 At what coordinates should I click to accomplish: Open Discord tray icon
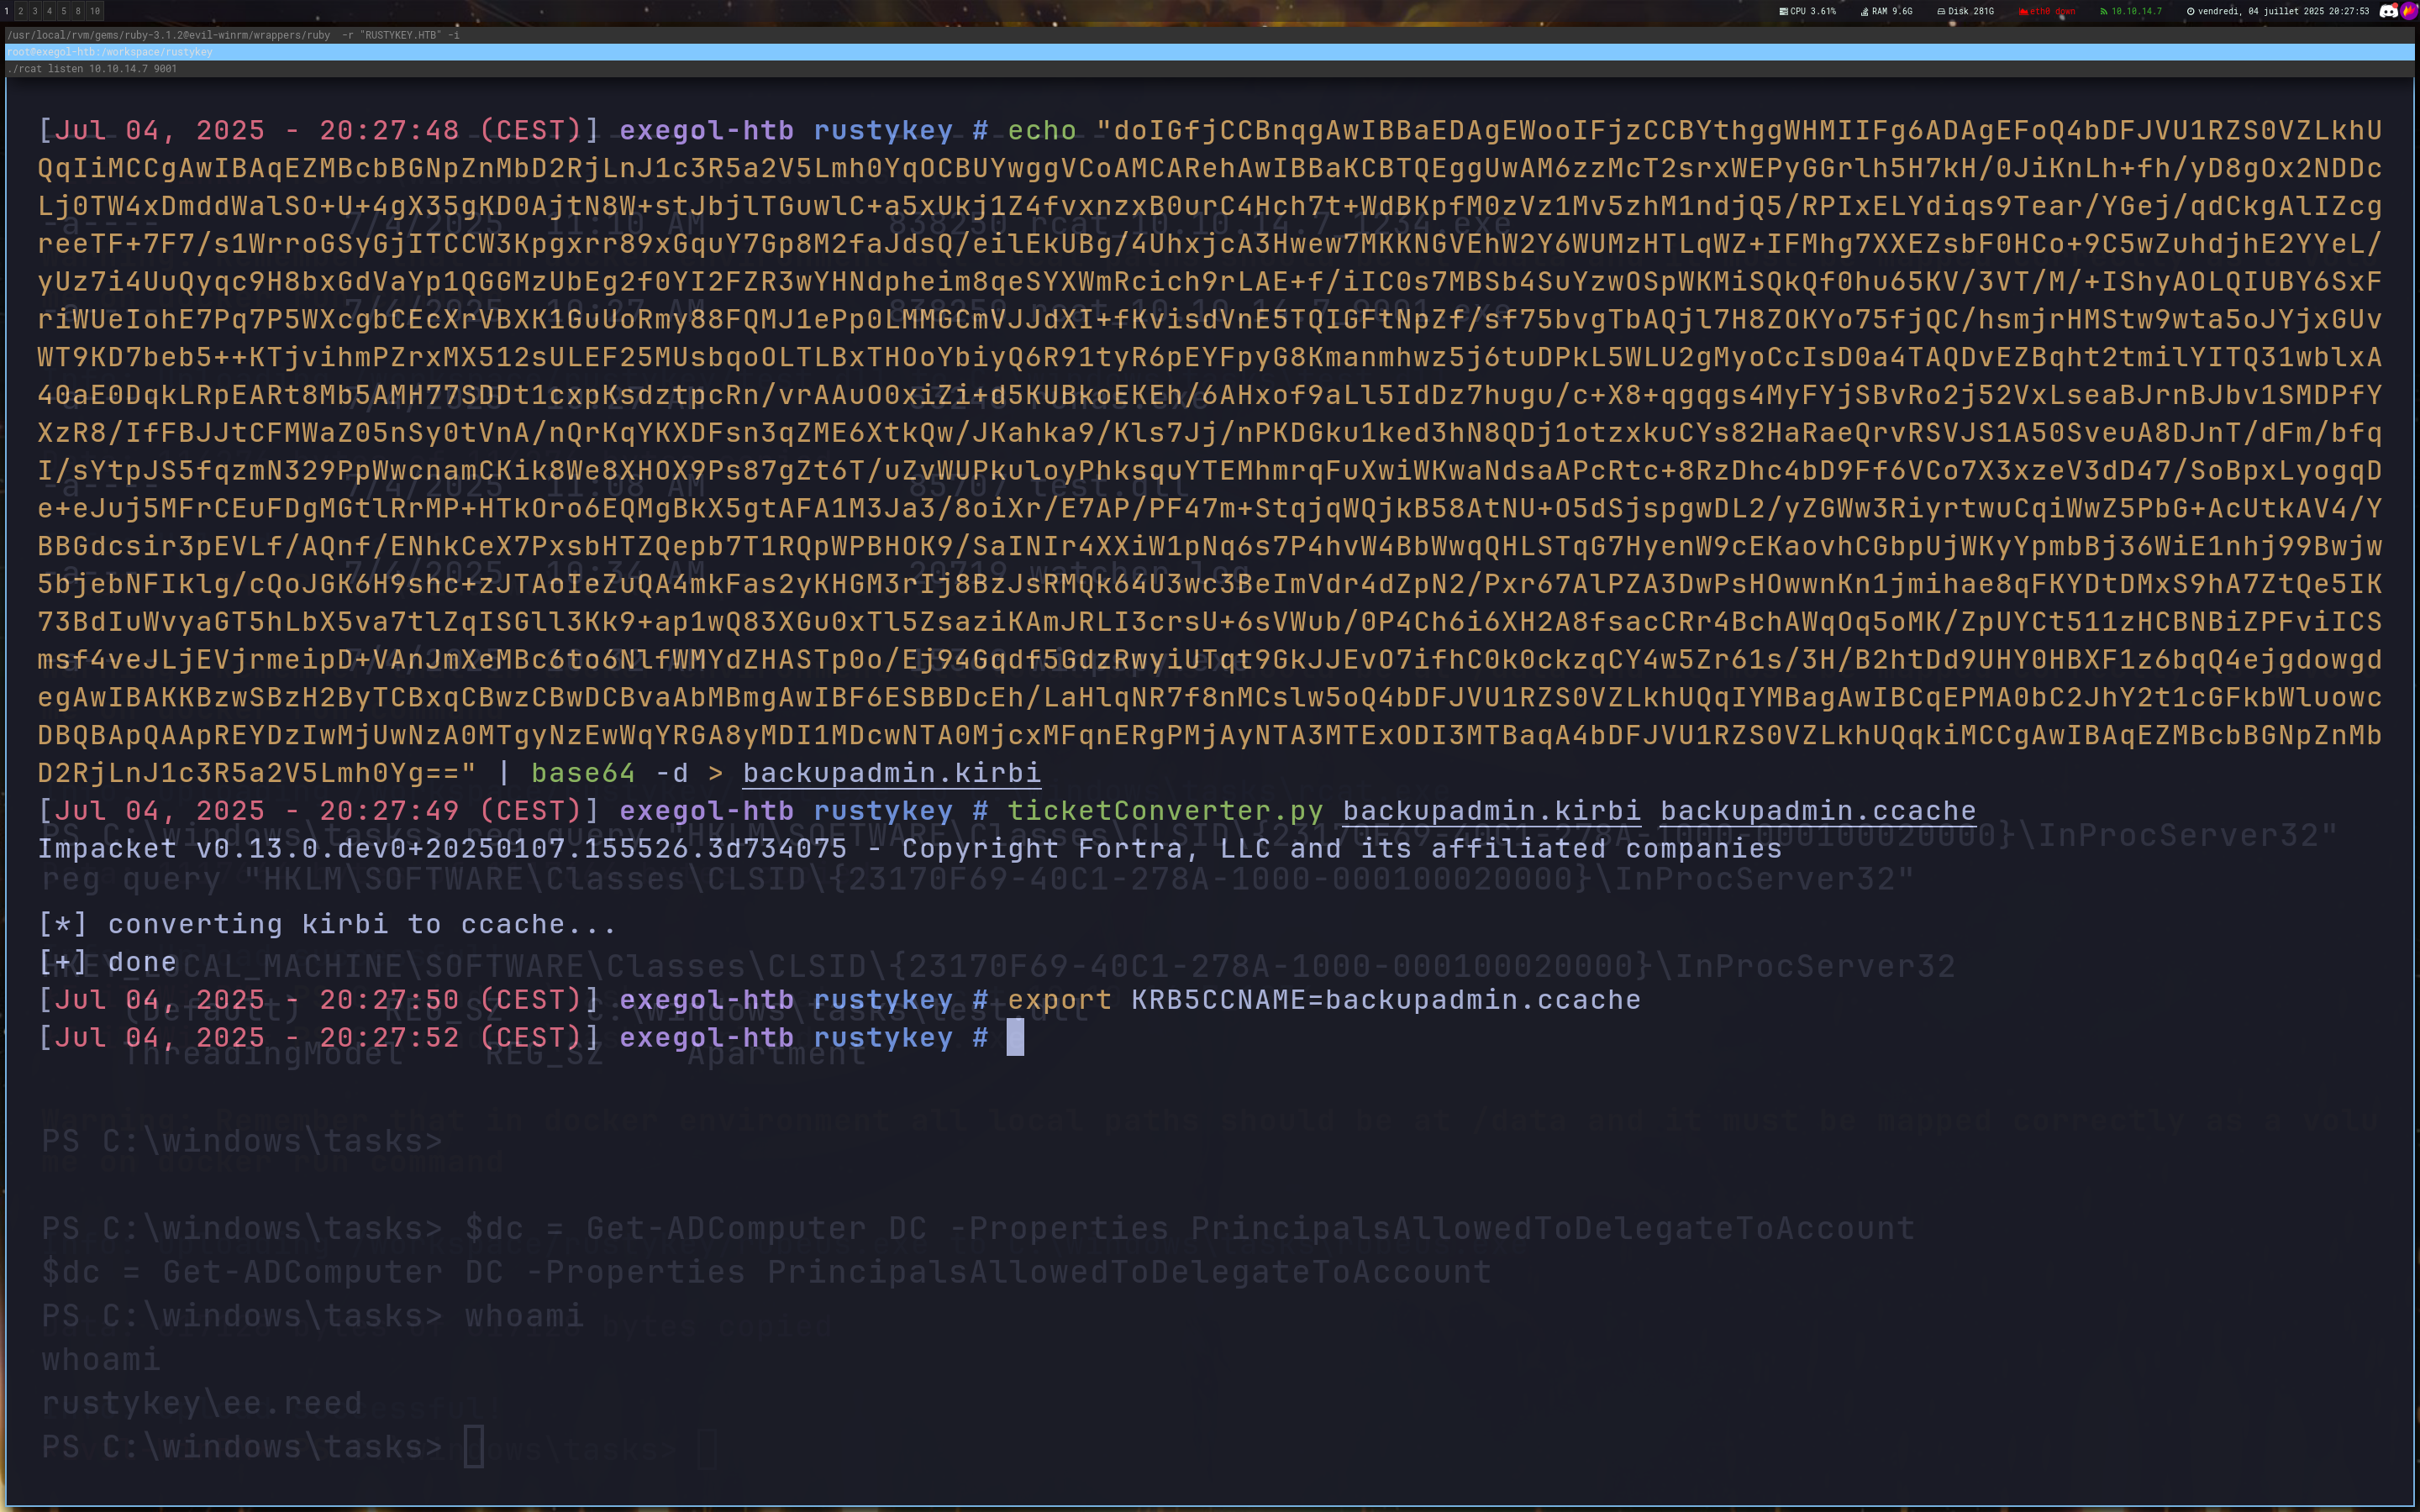[2388, 11]
